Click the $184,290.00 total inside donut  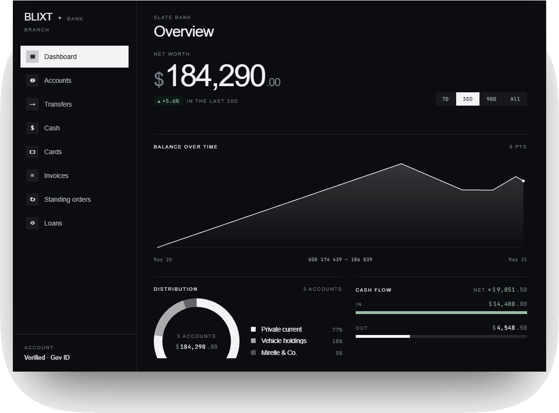pos(197,347)
